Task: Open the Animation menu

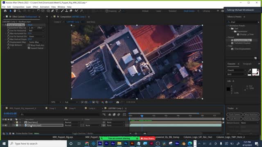Action: [x=45, y=7]
